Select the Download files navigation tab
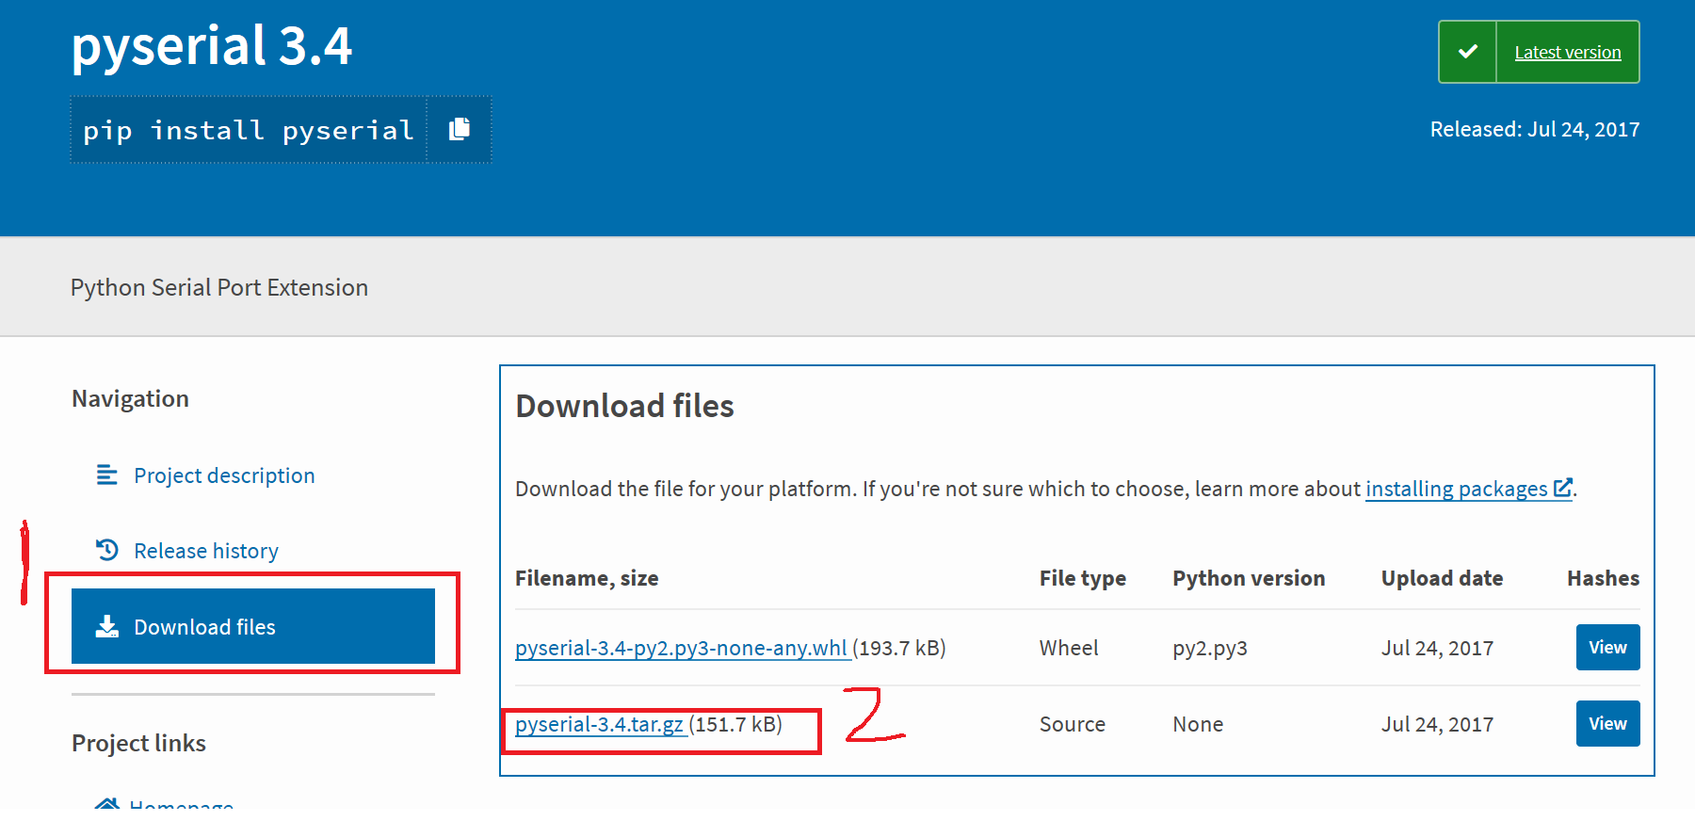Image resolution: width=1695 pixels, height=837 pixels. (253, 626)
